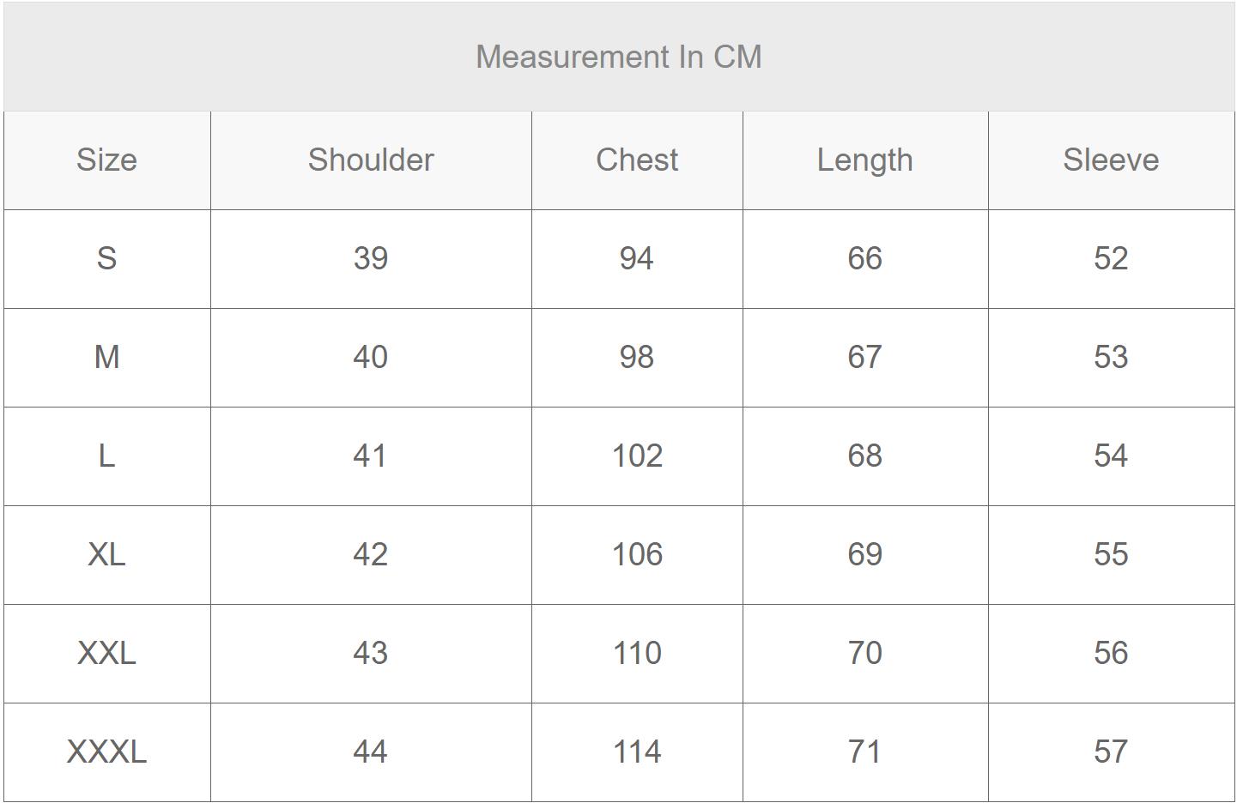Screen dimensions: 1243x809
Task: Select chest value 114 for XXXL
Action: 637,752
